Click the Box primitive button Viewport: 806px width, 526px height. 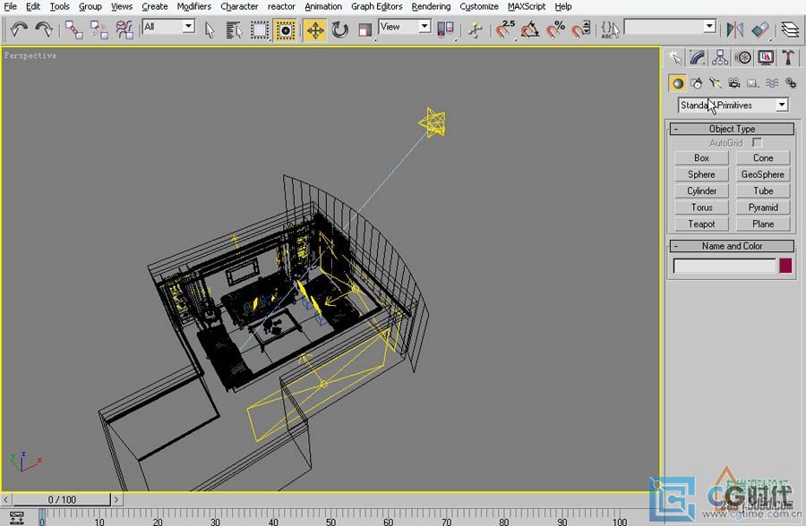pyautogui.click(x=701, y=158)
